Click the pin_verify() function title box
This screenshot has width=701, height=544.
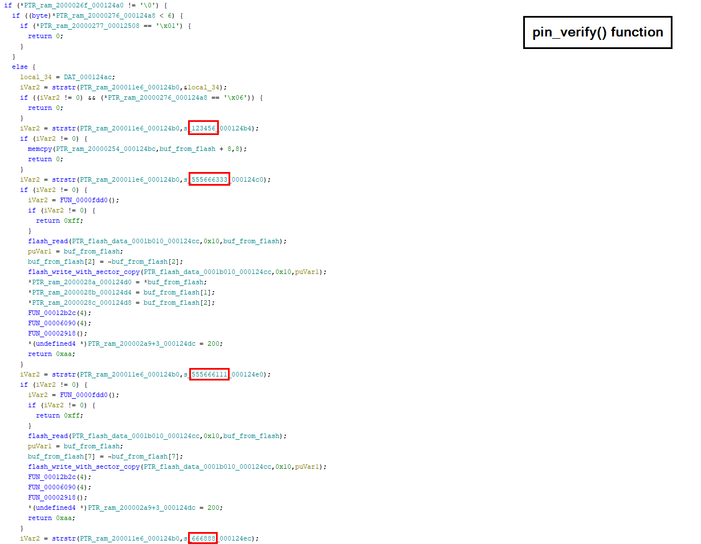point(597,32)
